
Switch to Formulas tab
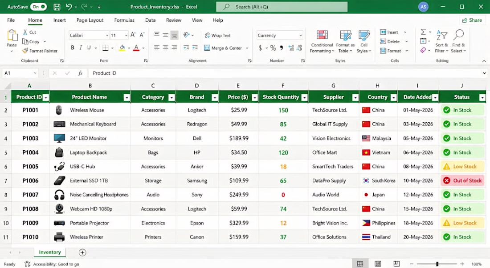(124, 20)
